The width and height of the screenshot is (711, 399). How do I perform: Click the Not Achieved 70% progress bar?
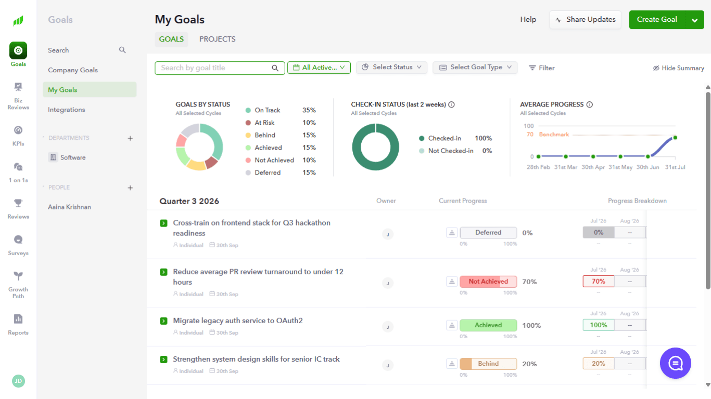tap(488, 282)
